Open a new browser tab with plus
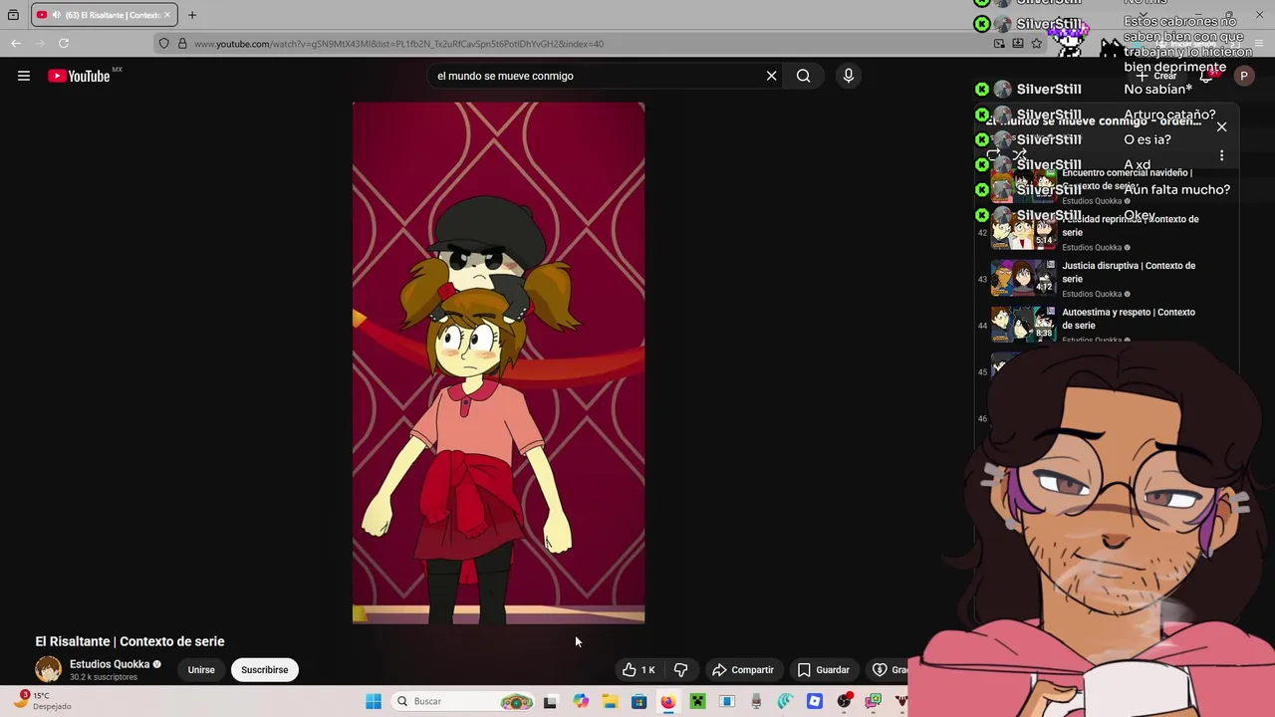The height and width of the screenshot is (717, 1275). 192,15
